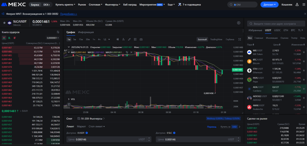307x146 pixels.
Task: Open Еще dropdown menu
Action: coord(171,4)
